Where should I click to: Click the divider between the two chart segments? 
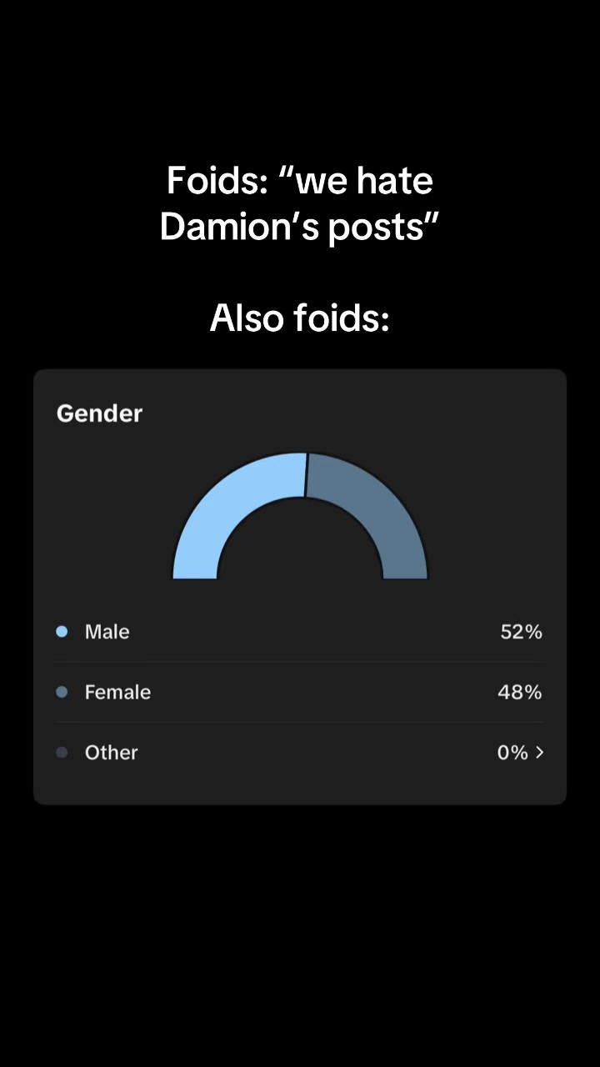tap(306, 475)
